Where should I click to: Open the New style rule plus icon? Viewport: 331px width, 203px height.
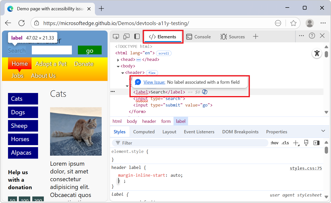(x=296, y=143)
